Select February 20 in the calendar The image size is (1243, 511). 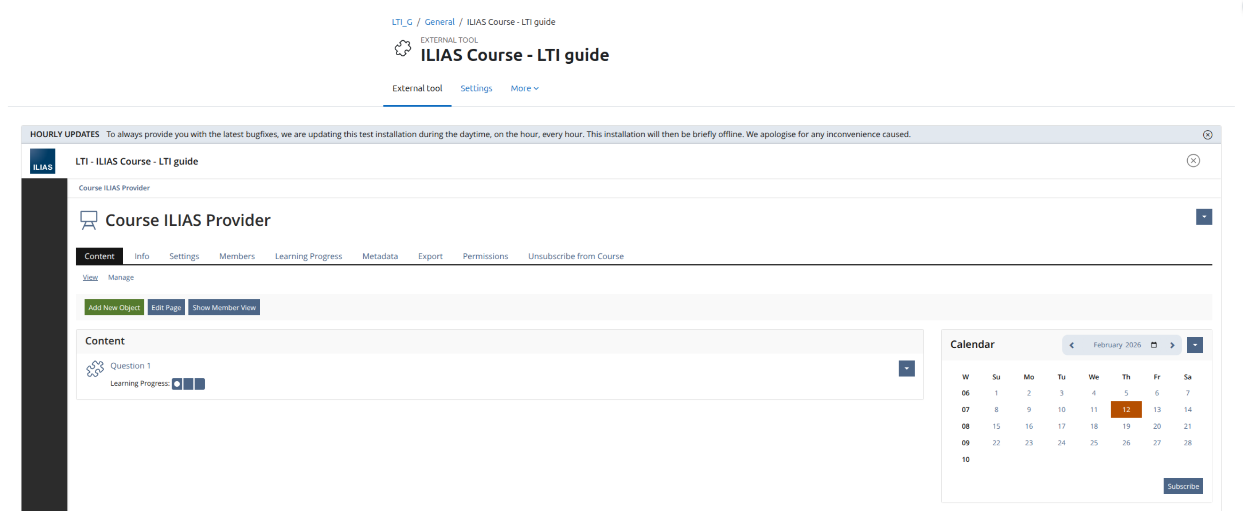1157,427
